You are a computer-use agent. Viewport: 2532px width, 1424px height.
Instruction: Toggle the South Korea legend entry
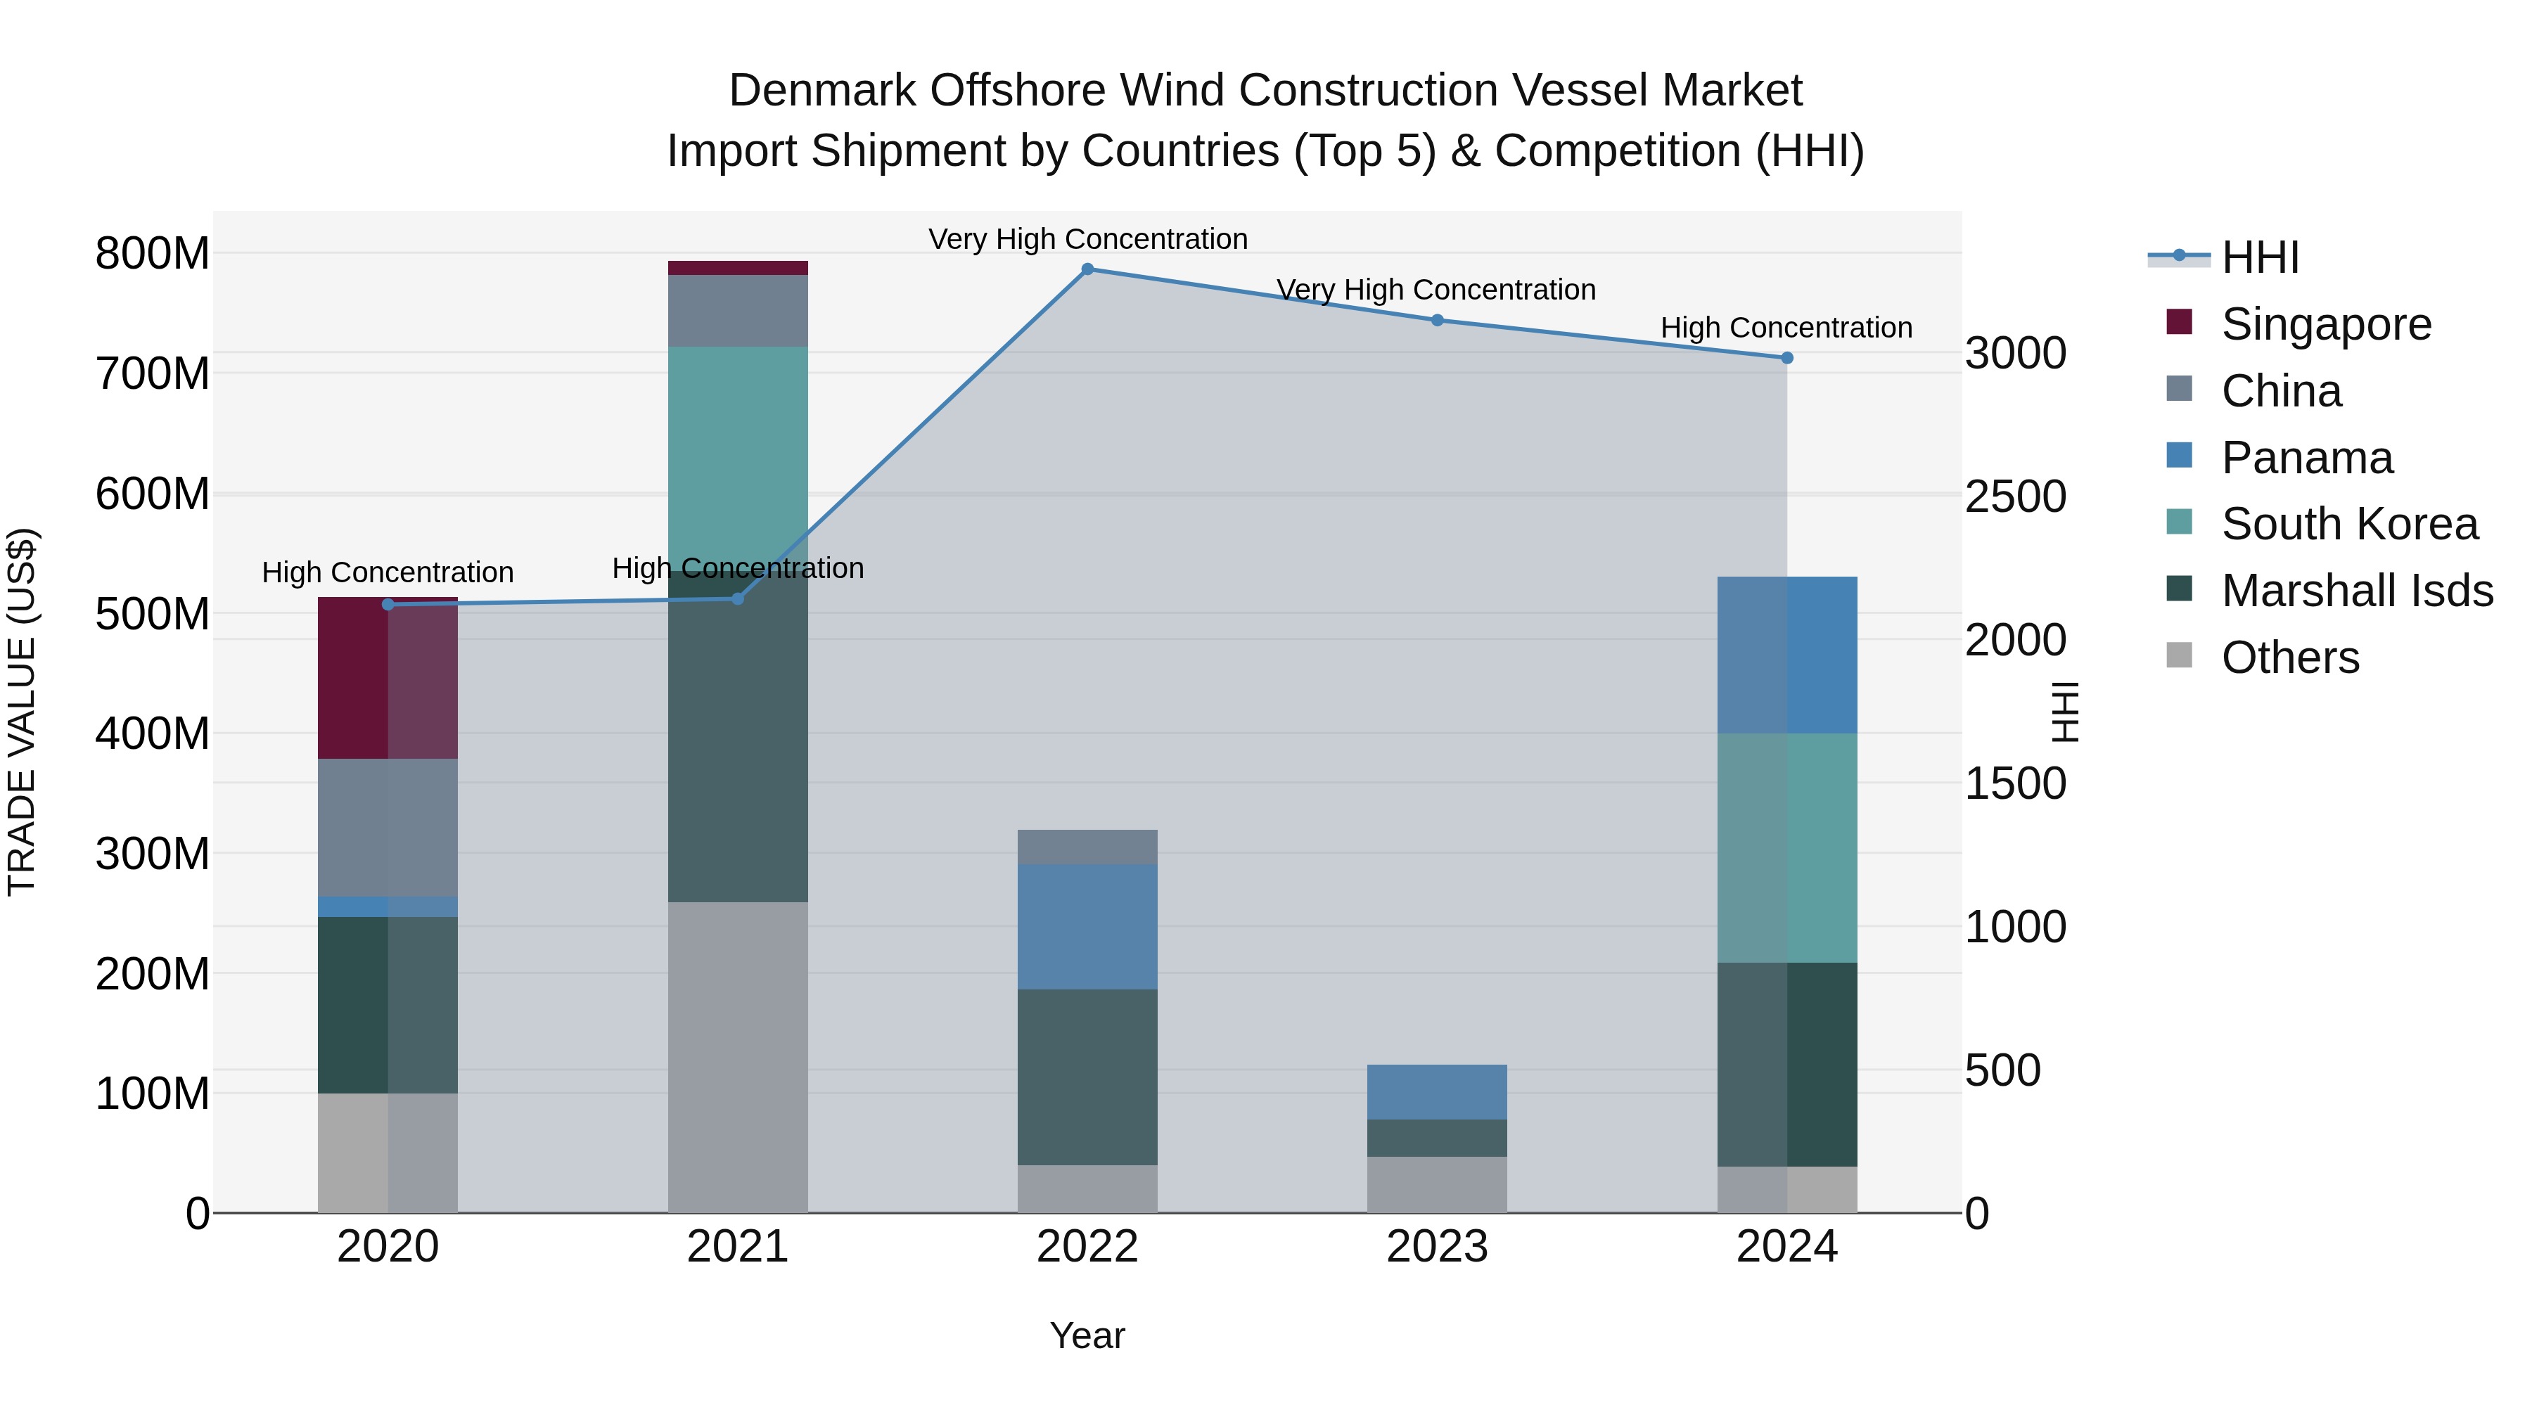[x=2322, y=522]
